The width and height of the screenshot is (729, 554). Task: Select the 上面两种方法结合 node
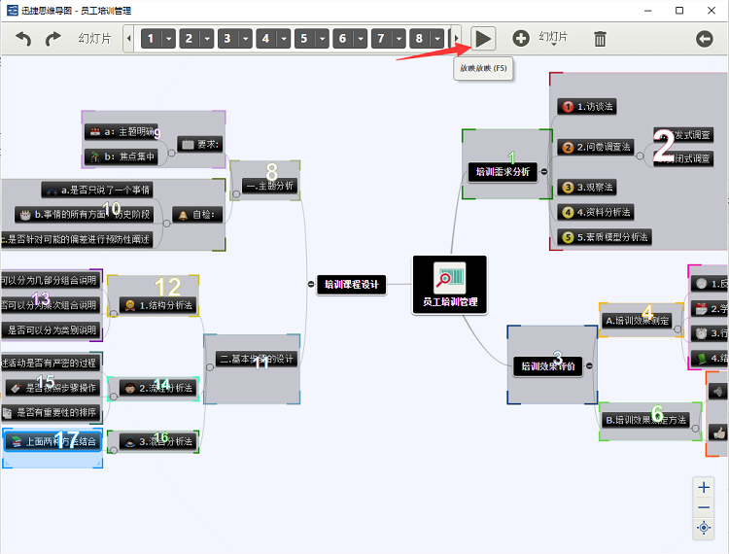point(52,441)
